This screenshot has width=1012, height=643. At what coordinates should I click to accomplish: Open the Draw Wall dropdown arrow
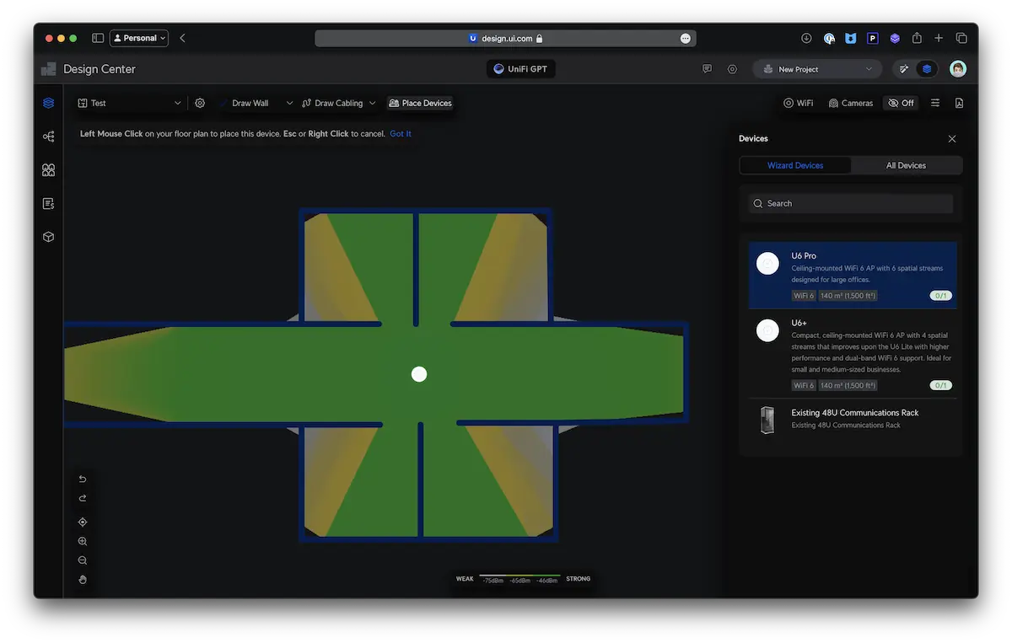(289, 103)
